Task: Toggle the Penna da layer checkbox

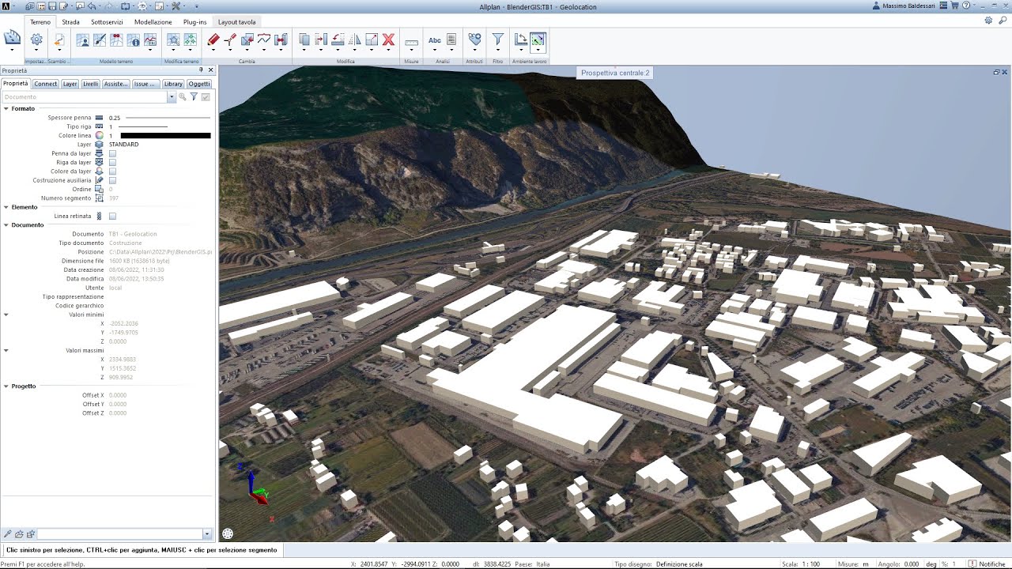Action: [112, 153]
